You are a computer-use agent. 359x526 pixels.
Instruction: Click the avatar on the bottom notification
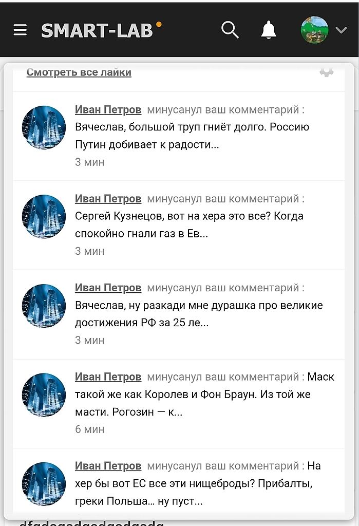[x=44, y=484]
